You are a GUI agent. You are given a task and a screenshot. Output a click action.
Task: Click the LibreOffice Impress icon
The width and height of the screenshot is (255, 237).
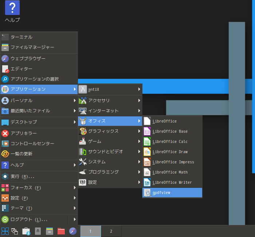(x=147, y=162)
